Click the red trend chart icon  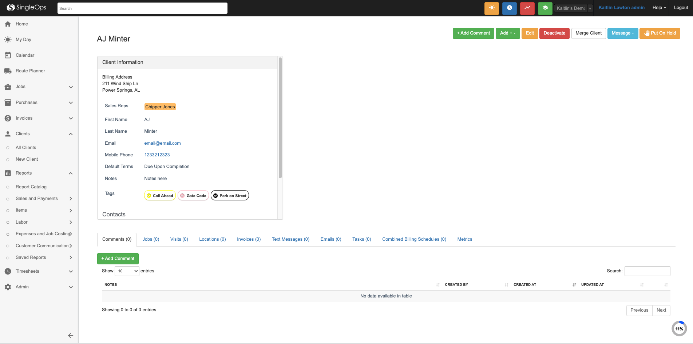[x=527, y=8]
